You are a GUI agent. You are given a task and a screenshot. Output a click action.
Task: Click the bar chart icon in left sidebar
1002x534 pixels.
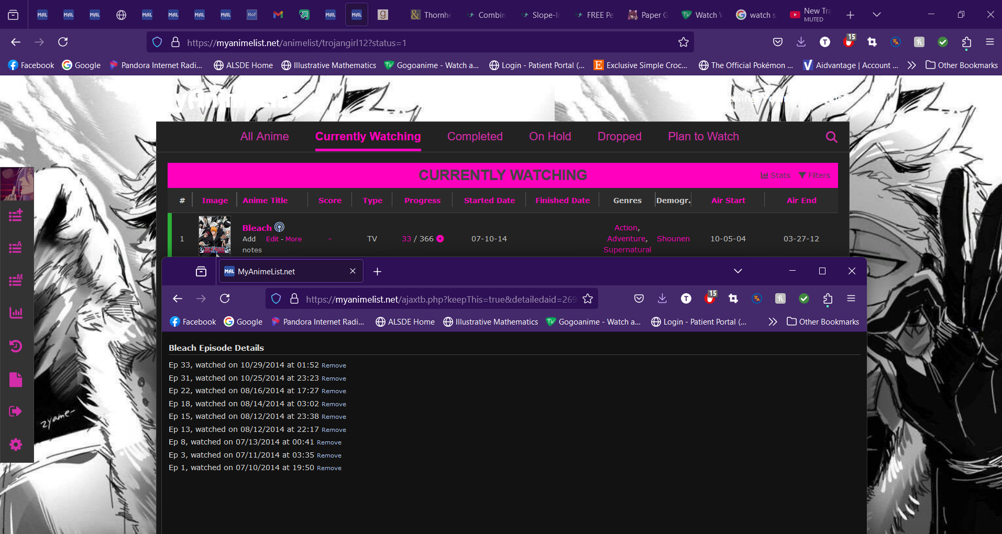pos(16,313)
